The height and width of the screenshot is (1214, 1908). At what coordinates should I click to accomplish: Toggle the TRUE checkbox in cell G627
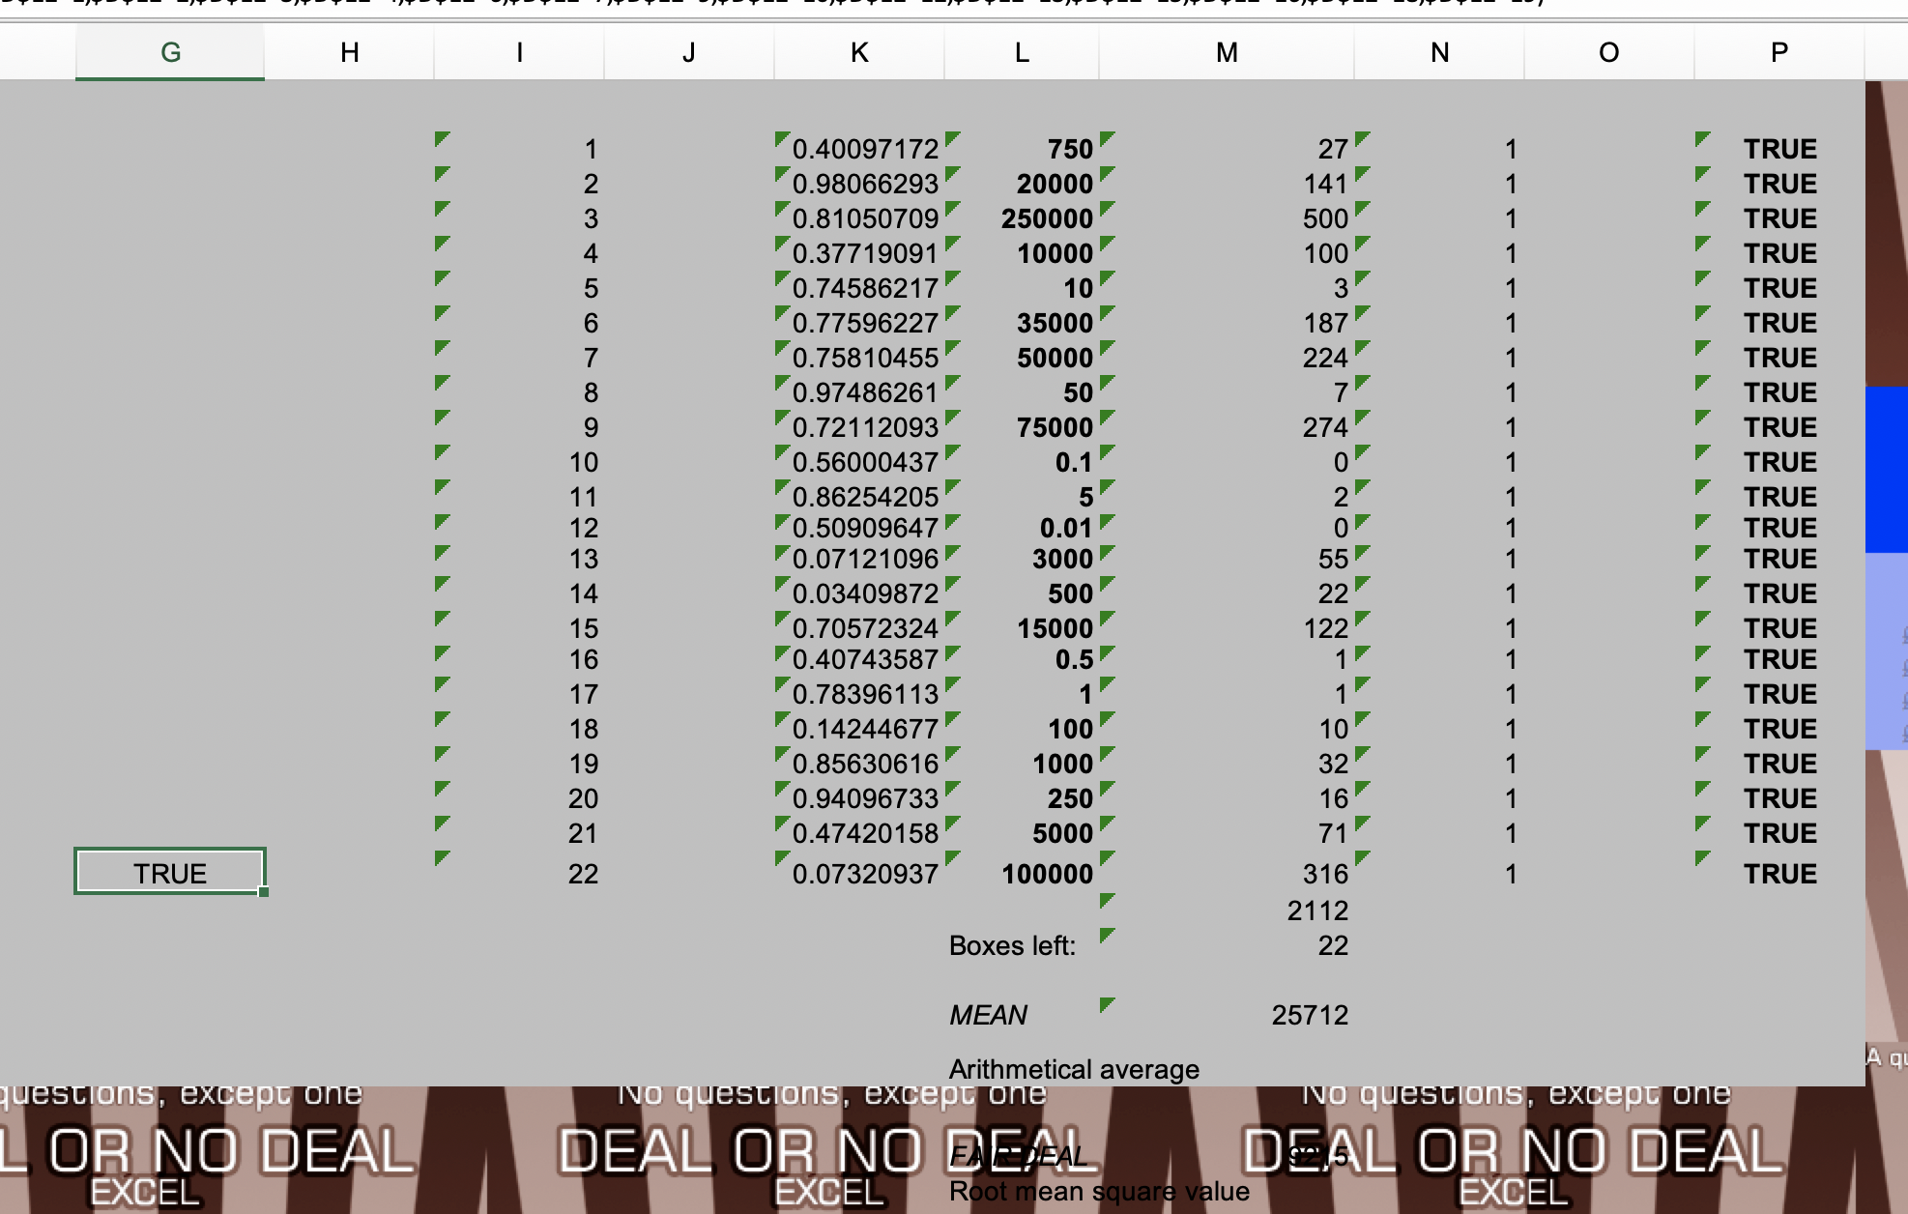167,872
